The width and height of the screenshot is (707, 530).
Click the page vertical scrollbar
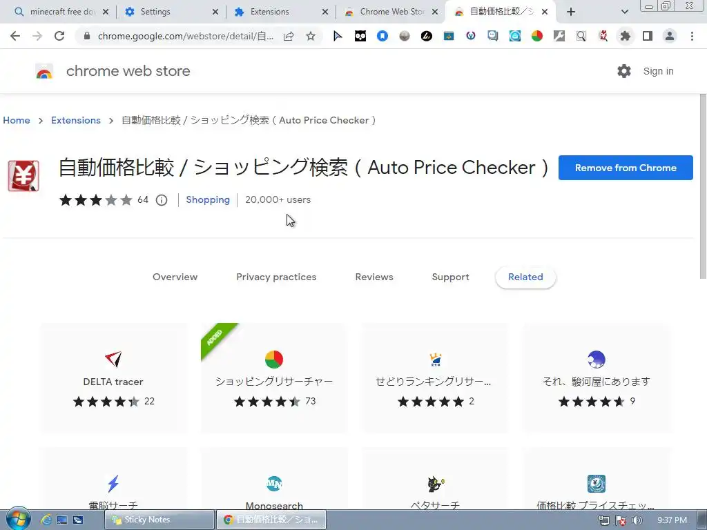(x=703, y=186)
